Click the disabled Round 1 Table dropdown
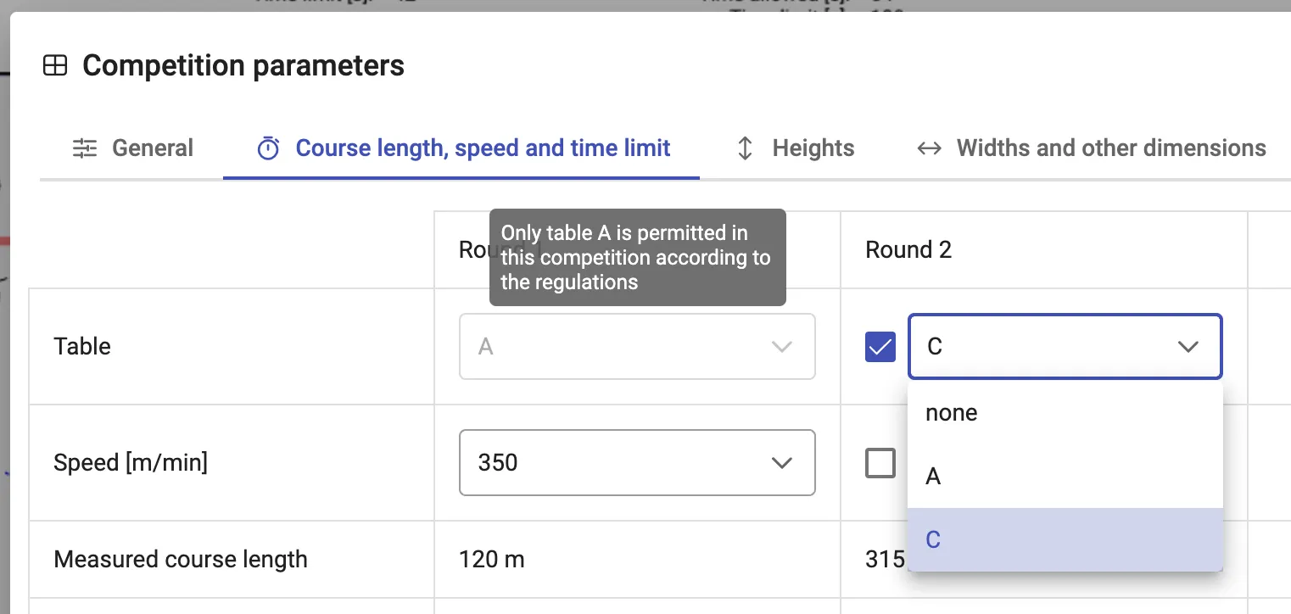Viewport: 1291px width, 614px height. pyautogui.click(x=636, y=347)
